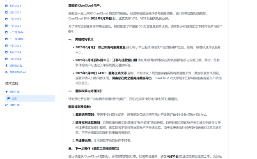Click bold text 停止新购与服务变更
This screenshot has height=159, width=257.
coord(112,47)
